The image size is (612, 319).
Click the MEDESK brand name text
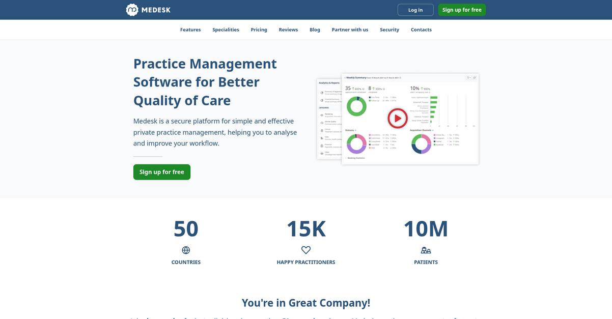[x=156, y=10]
